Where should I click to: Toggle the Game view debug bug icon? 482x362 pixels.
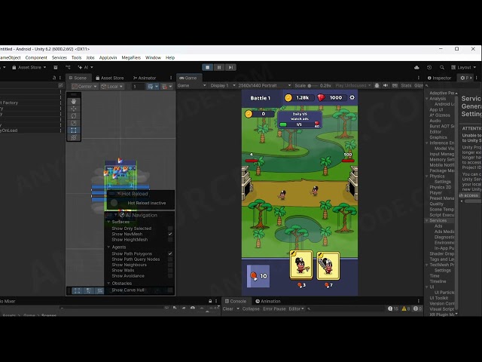377,85
